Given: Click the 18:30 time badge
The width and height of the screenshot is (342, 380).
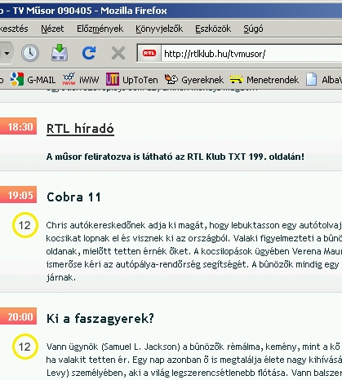Looking at the screenshot, I should point(18,126).
